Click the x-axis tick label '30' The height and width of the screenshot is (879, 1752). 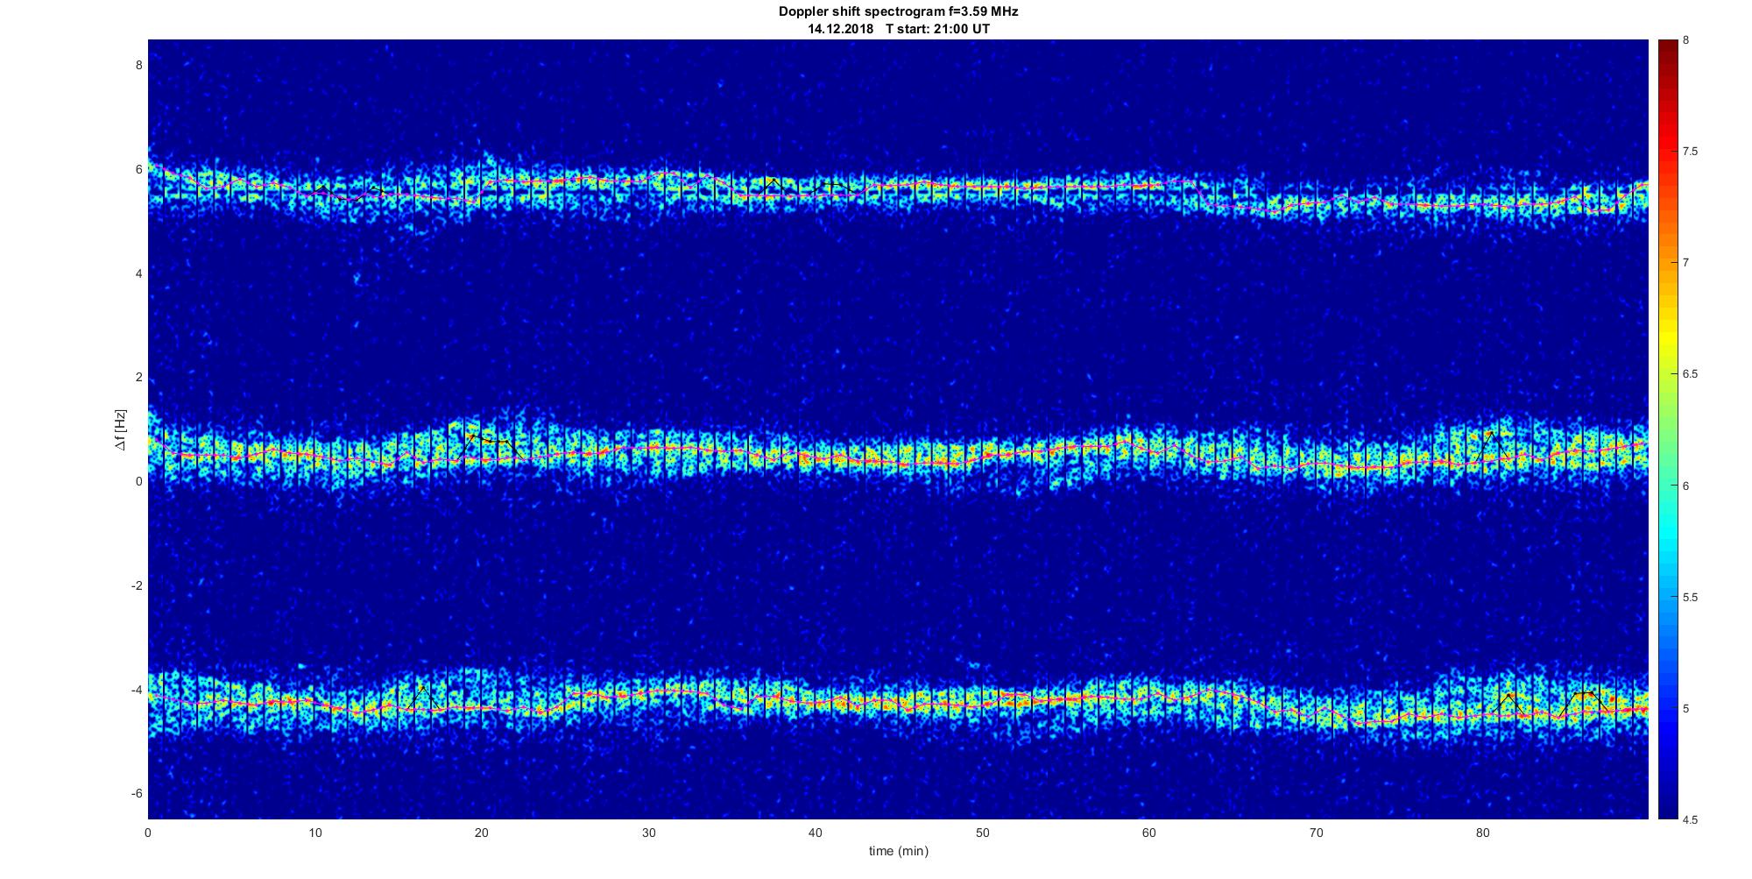pyautogui.click(x=648, y=832)
